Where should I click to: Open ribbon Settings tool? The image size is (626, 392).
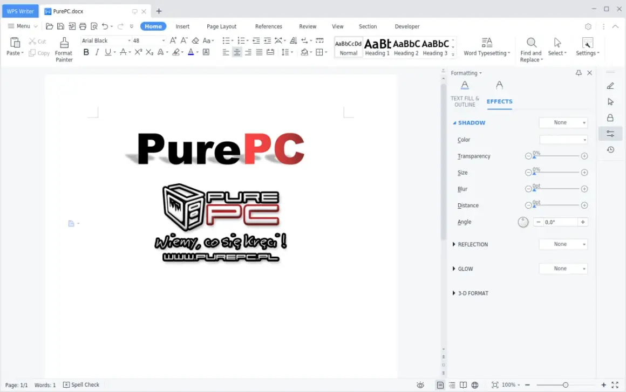(587, 46)
